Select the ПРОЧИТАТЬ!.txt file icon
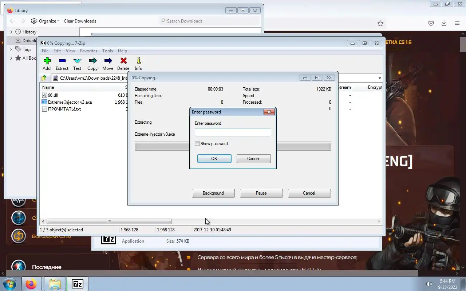 coord(44,109)
